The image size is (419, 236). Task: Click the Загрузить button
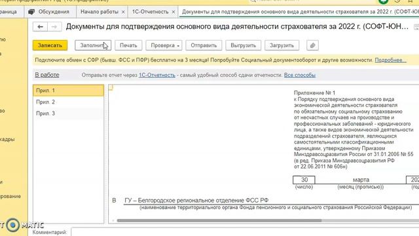click(x=282, y=45)
